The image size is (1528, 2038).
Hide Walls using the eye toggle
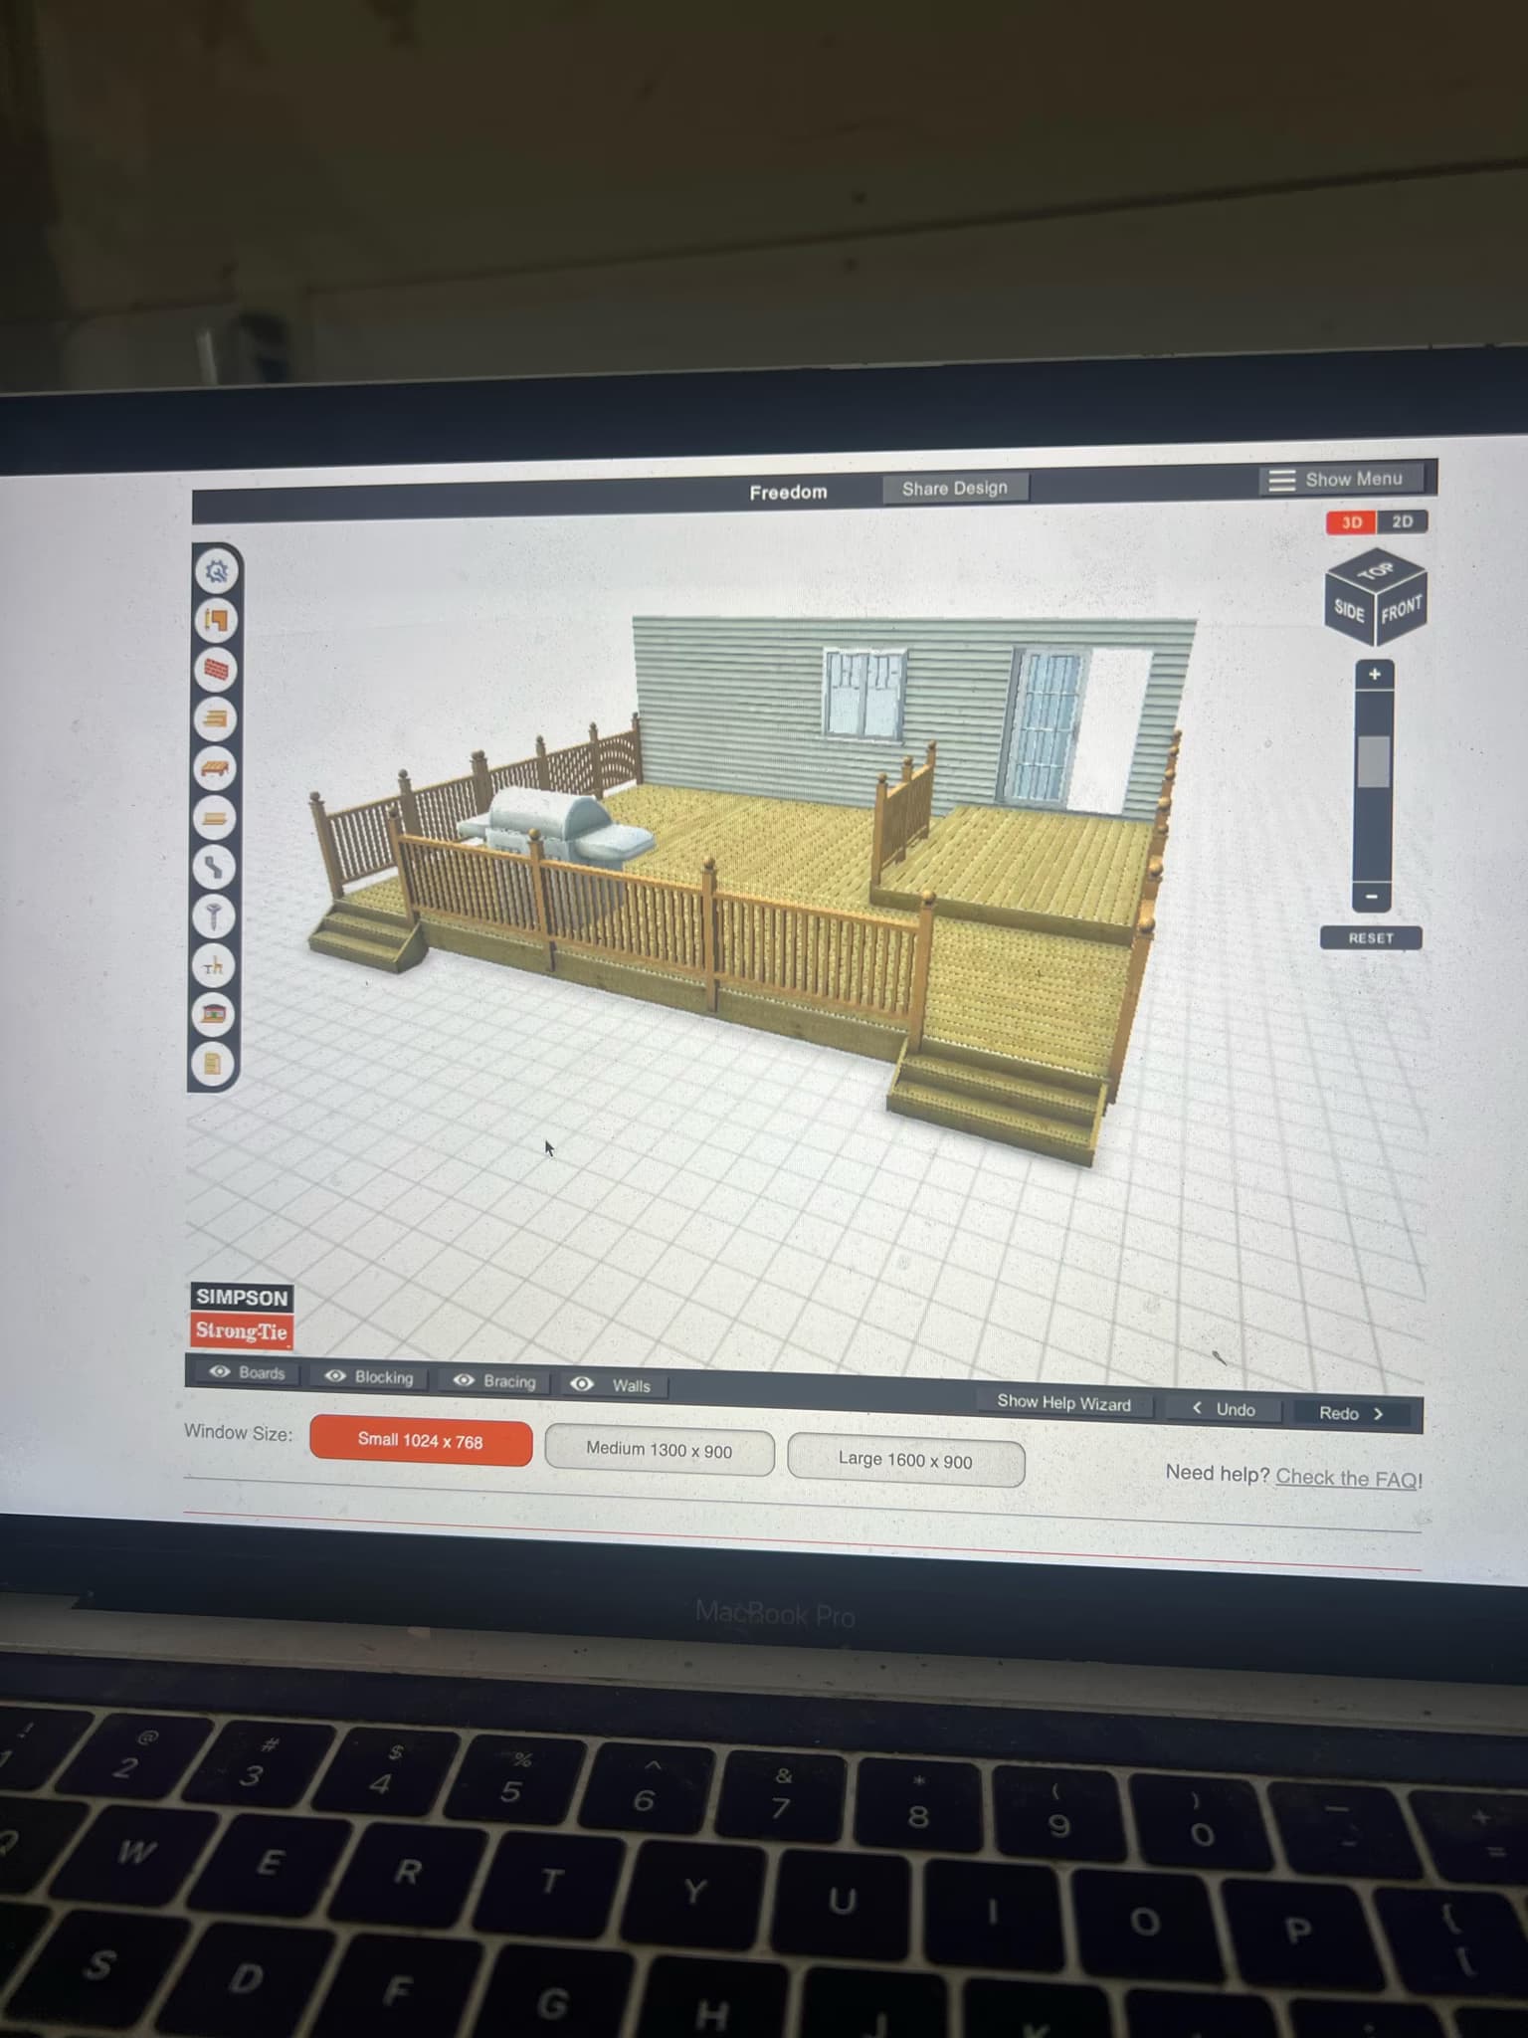(x=582, y=1384)
